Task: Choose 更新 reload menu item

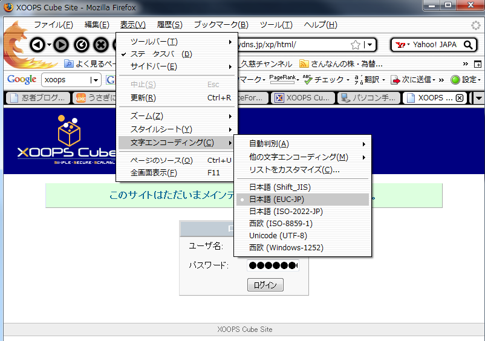Action: tap(177, 98)
